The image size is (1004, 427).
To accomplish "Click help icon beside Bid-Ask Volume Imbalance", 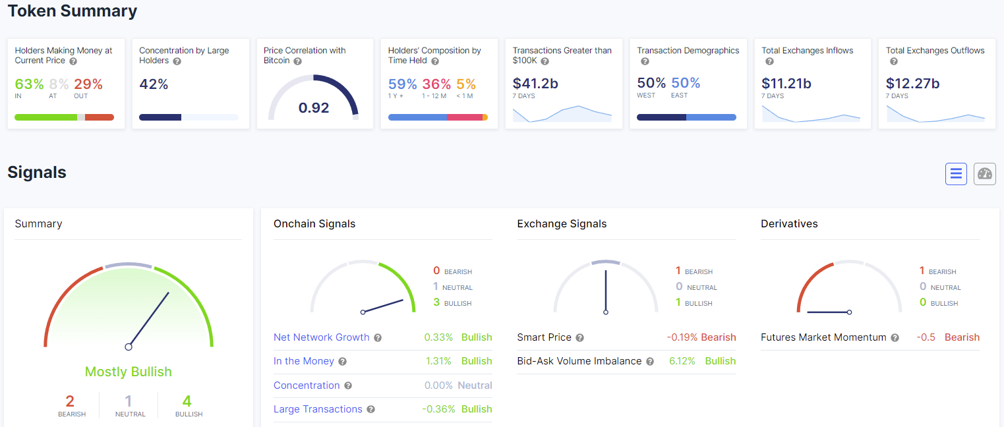I will [649, 361].
